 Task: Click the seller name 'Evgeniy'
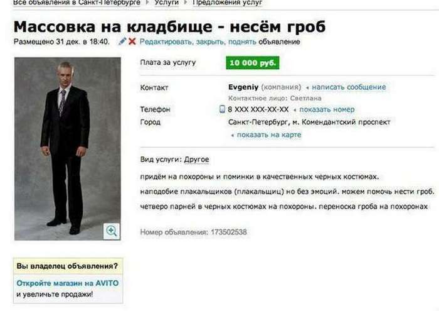point(243,87)
